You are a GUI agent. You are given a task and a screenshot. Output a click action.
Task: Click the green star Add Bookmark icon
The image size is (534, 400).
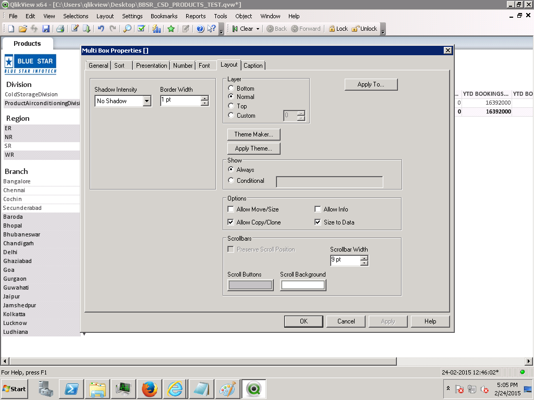[x=171, y=29]
